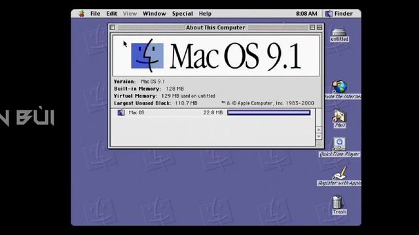Click the Mac OS memory usage bar

(x=269, y=113)
